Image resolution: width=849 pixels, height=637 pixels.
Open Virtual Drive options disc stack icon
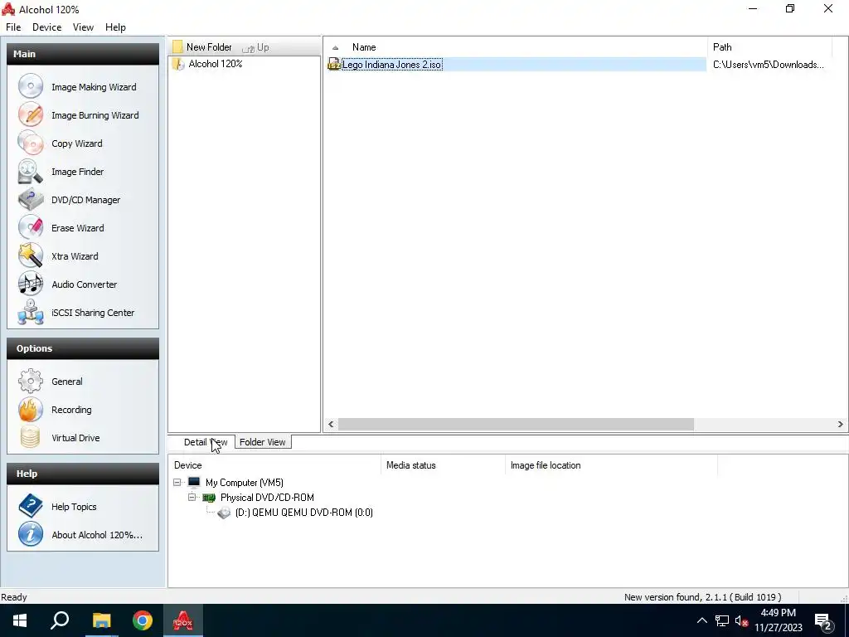pos(31,438)
